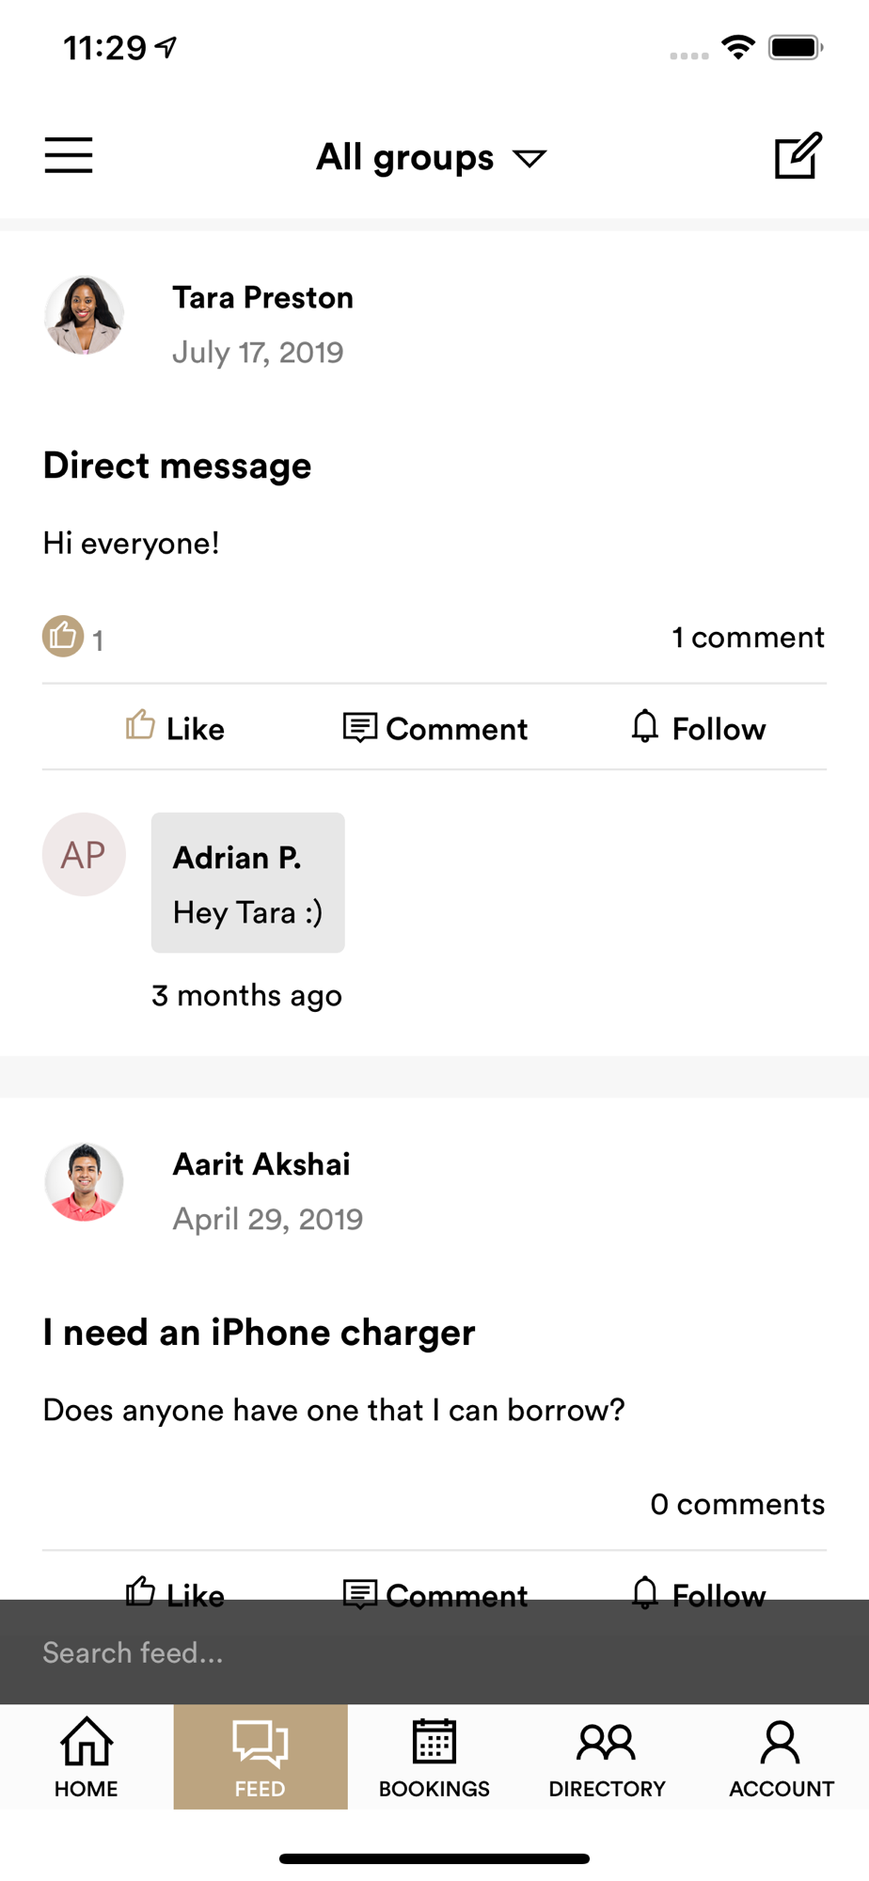
Task: Open the iPhone charger post title
Action: [260, 1333]
